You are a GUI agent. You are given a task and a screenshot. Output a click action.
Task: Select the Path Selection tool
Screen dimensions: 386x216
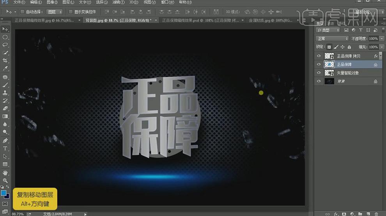(x=5, y=157)
